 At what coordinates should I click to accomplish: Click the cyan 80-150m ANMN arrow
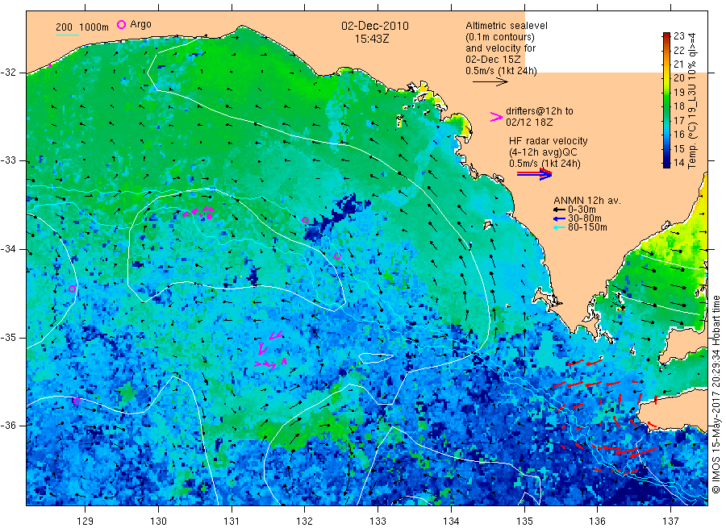pyautogui.click(x=559, y=227)
